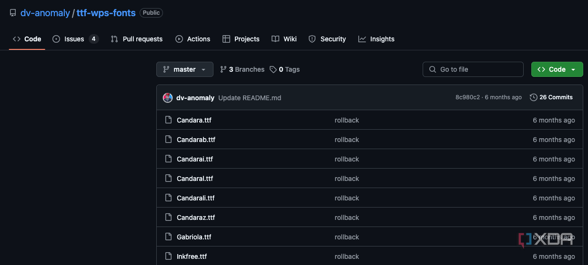Open the Candaraz.ttf file

196,218
